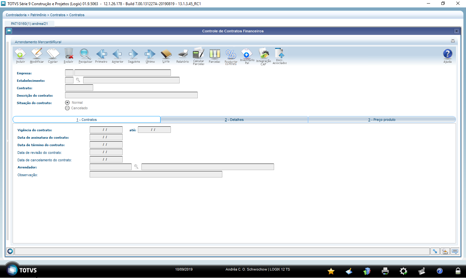The image size is (466, 278).
Task: Click the Descrição do contrato field
Action: (x=131, y=95)
